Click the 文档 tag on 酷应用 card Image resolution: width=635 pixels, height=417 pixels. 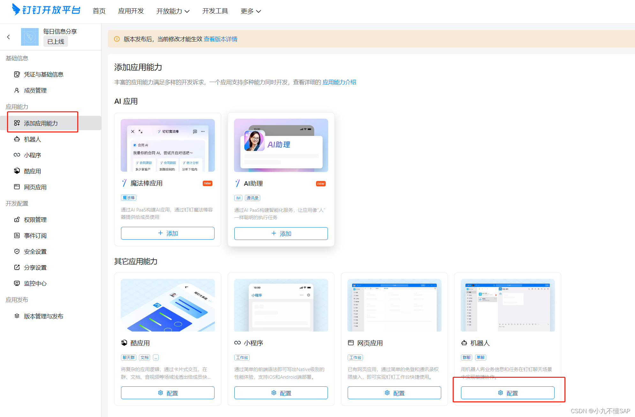pos(145,358)
